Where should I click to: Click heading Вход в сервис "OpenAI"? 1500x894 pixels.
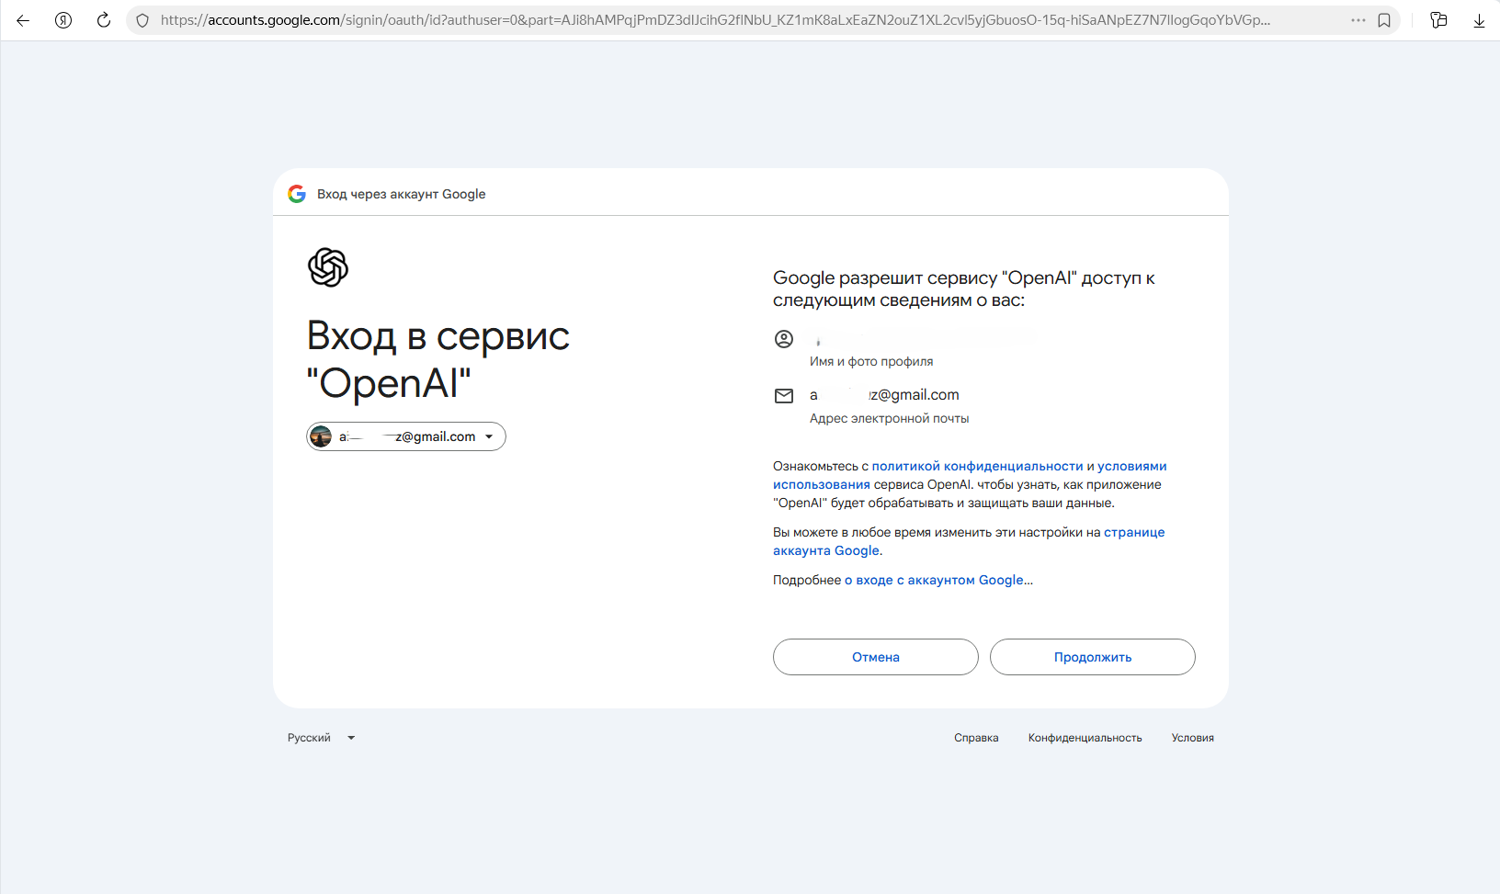(x=437, y=359)
